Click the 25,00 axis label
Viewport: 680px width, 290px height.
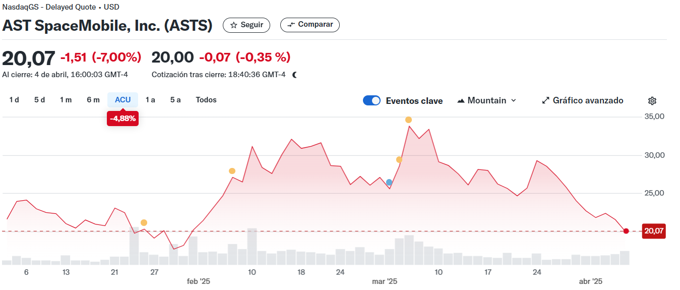click(654, 193)
